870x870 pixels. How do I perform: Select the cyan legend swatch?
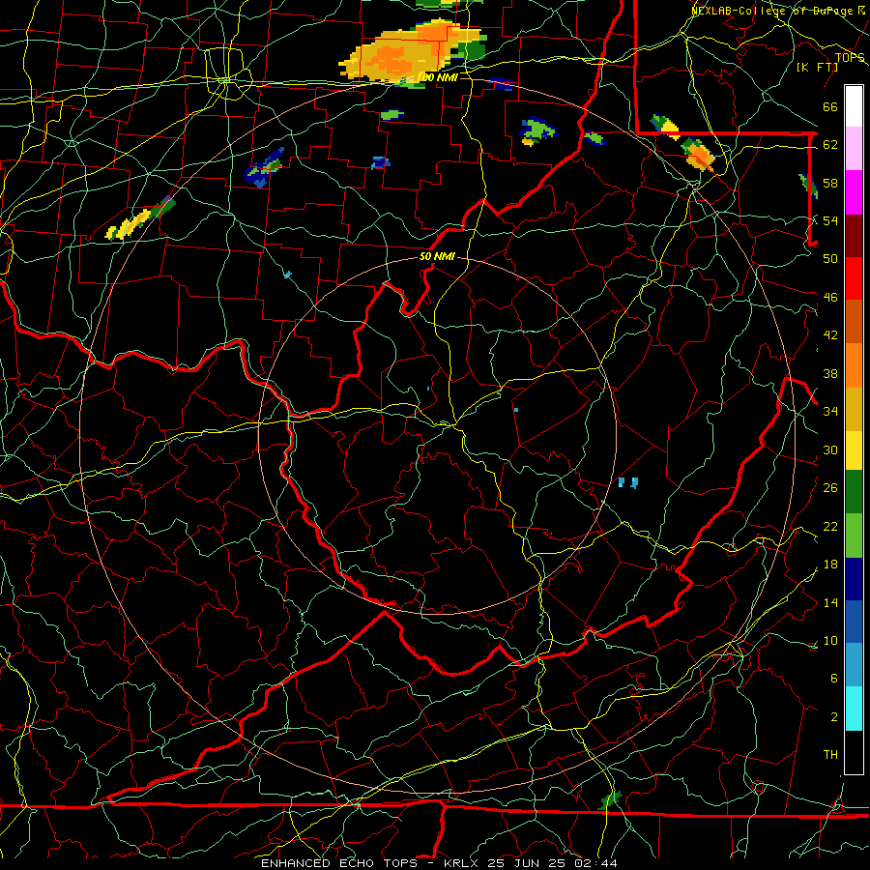click(x=854, y=708)
